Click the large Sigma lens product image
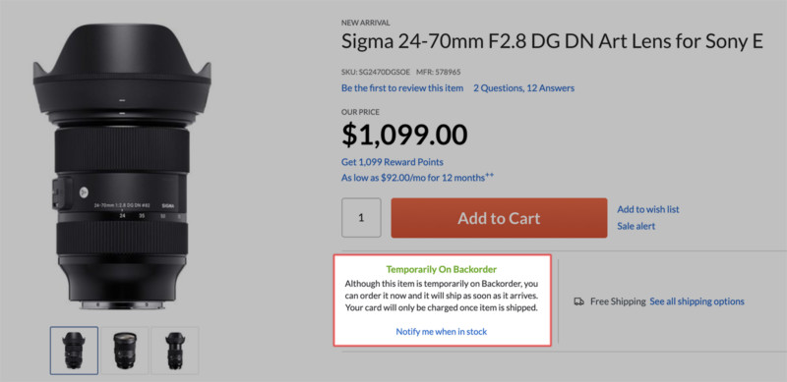This screenshot has height=382, width=787. click(122, 166)
